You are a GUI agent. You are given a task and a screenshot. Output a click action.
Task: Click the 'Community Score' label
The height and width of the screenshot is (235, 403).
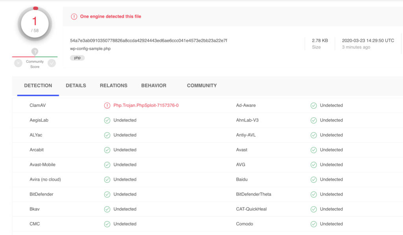35,64
